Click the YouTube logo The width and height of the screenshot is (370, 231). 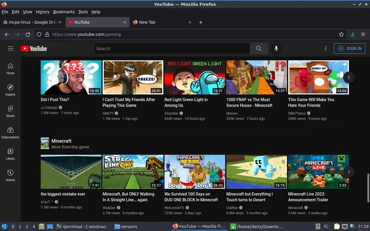tap(34, 49)
